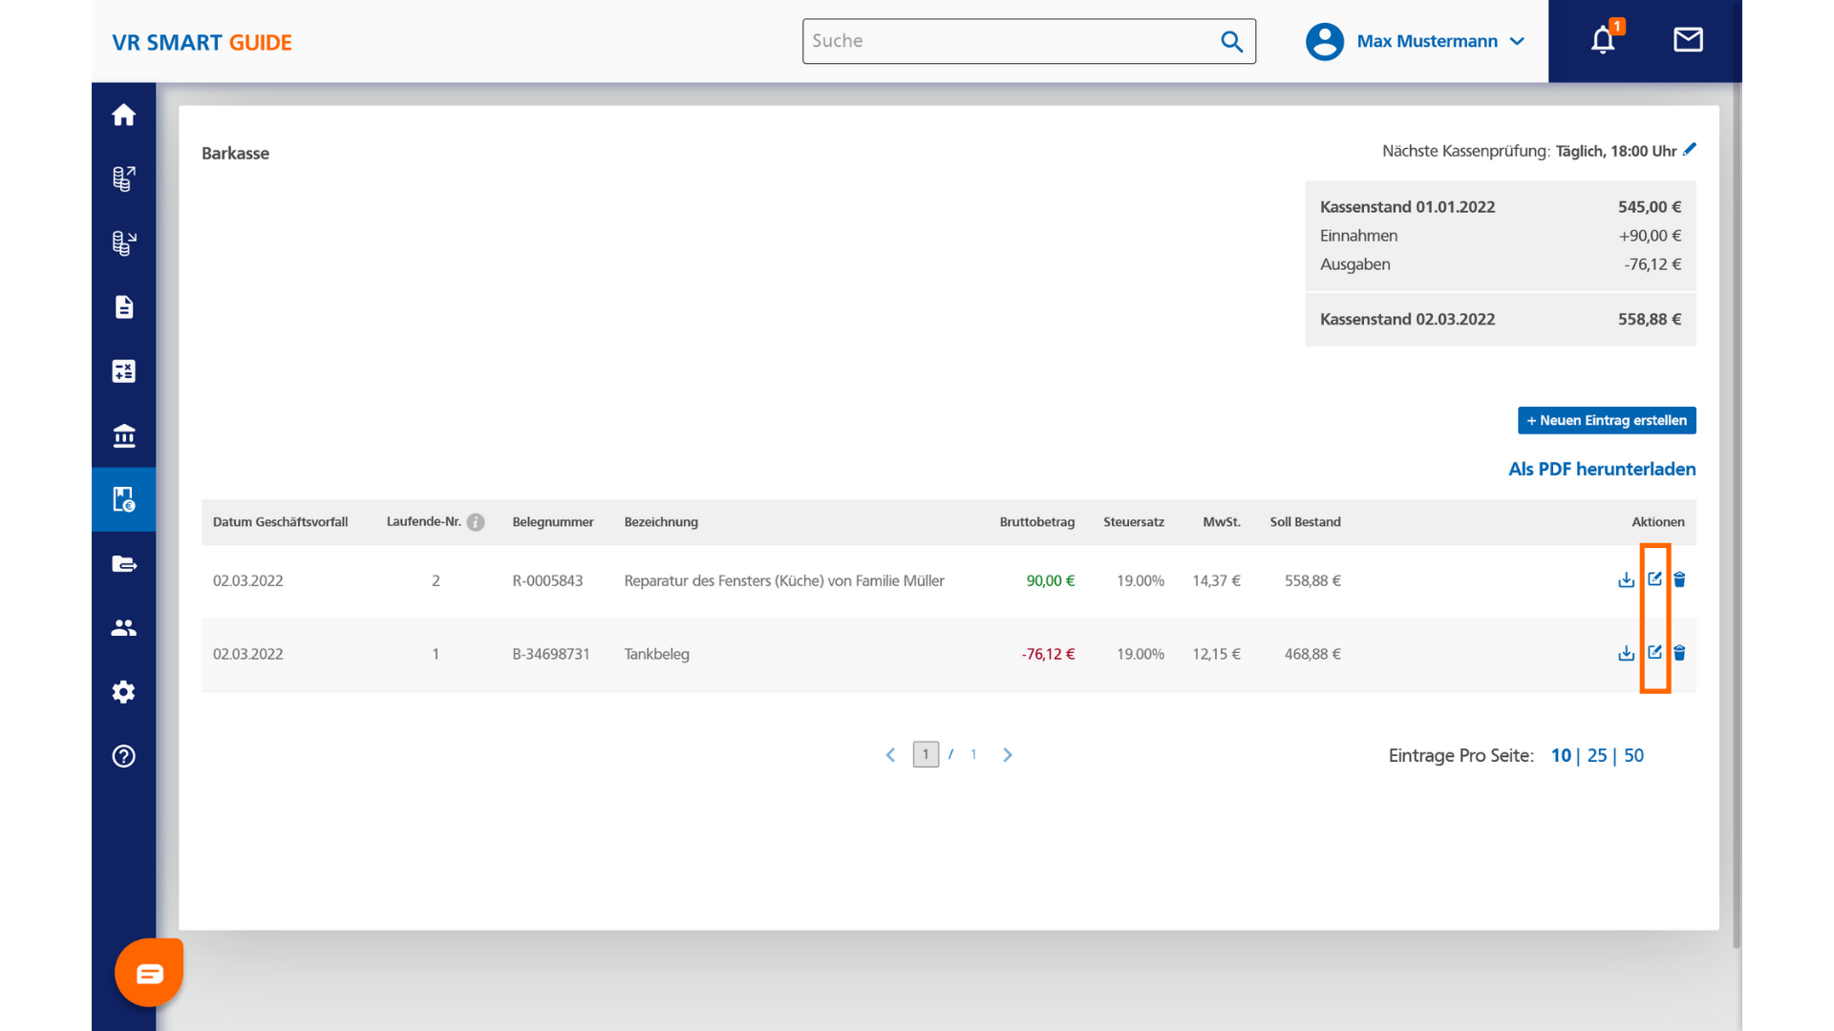Screen dimensions: 1834x1031
Task: Open the help question mark icon
Action: (x=123, y=756)
